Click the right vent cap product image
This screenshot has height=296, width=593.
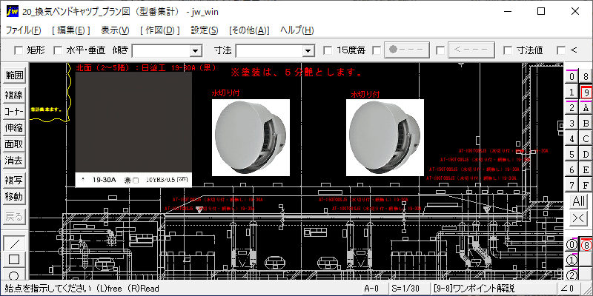click(385, 138)
